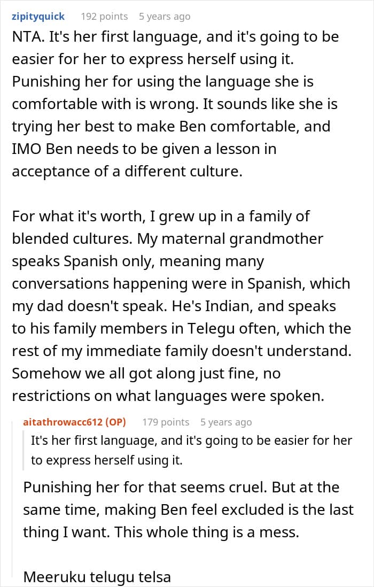Click the 192 points score

tap(104, 17)
